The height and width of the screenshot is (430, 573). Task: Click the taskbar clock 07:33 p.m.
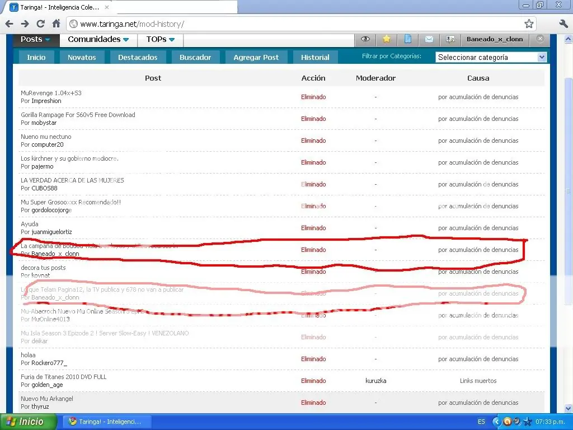(551, 422)
